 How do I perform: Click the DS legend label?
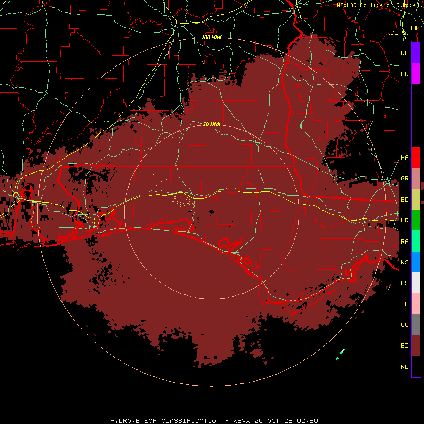[x=404, y=283]
